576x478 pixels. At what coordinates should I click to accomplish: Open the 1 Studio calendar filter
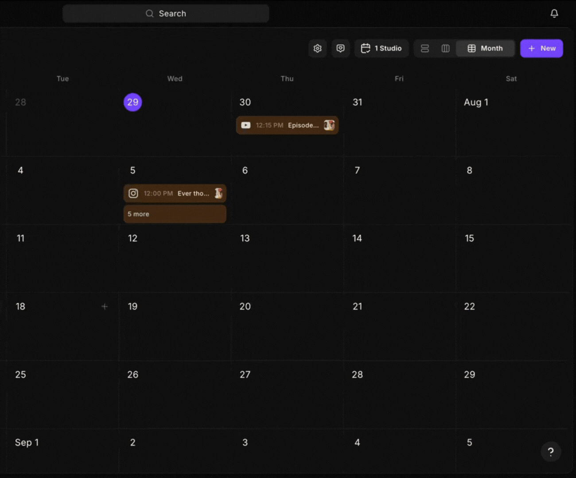(x=381, y=48)
